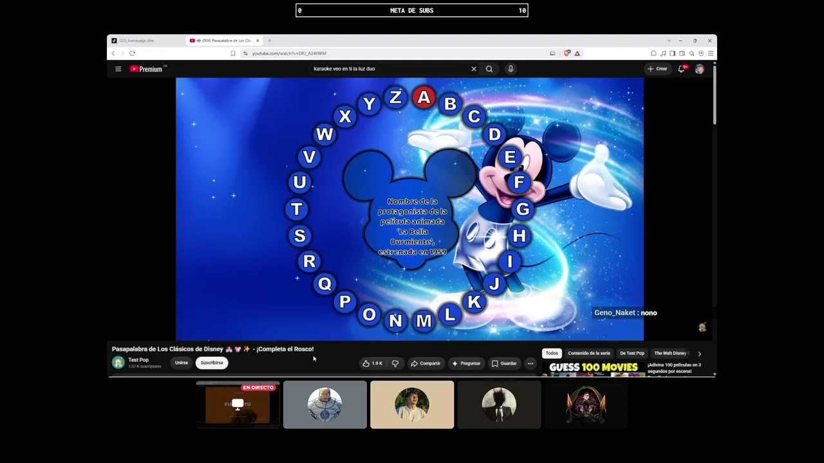This screenshot has width=824, height=463.
Task: Click the YouTube search magnifier button
Action: [489, 69]
